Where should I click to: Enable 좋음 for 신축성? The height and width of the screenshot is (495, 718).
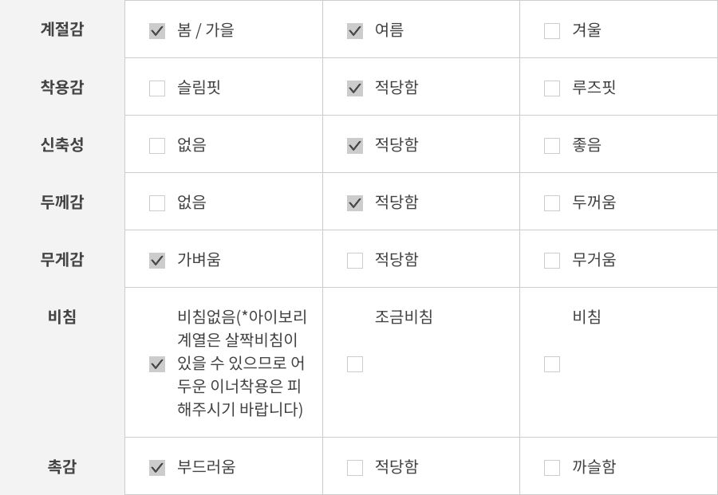(x=552, y=146)
